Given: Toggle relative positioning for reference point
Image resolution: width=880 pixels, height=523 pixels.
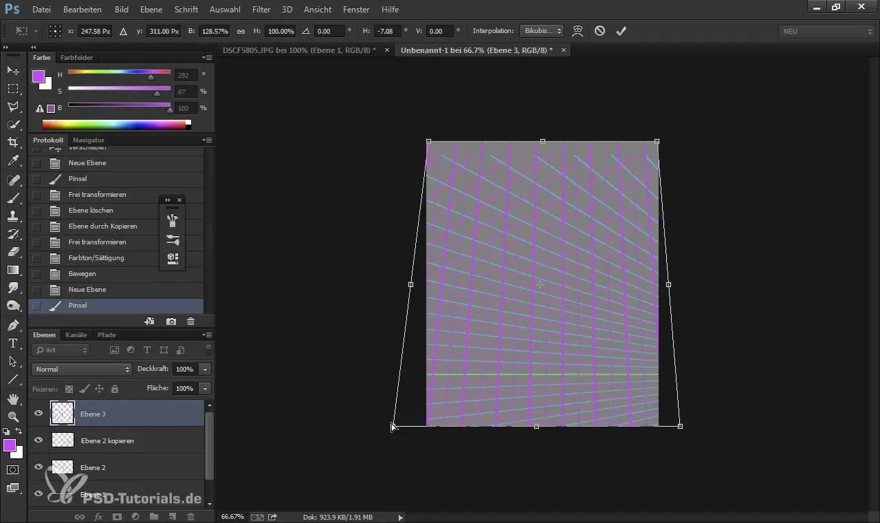Looking at the screenshot, I should [x=124, y=31].
